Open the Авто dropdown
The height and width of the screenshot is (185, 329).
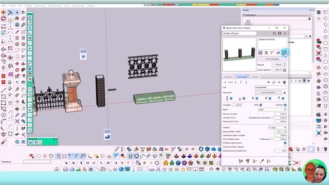pos(272,109)
